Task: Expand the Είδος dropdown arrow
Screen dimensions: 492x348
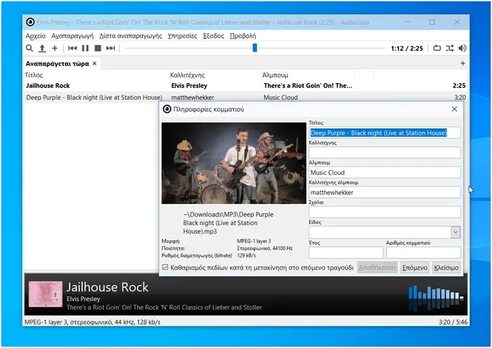Action: click(455, 232)
